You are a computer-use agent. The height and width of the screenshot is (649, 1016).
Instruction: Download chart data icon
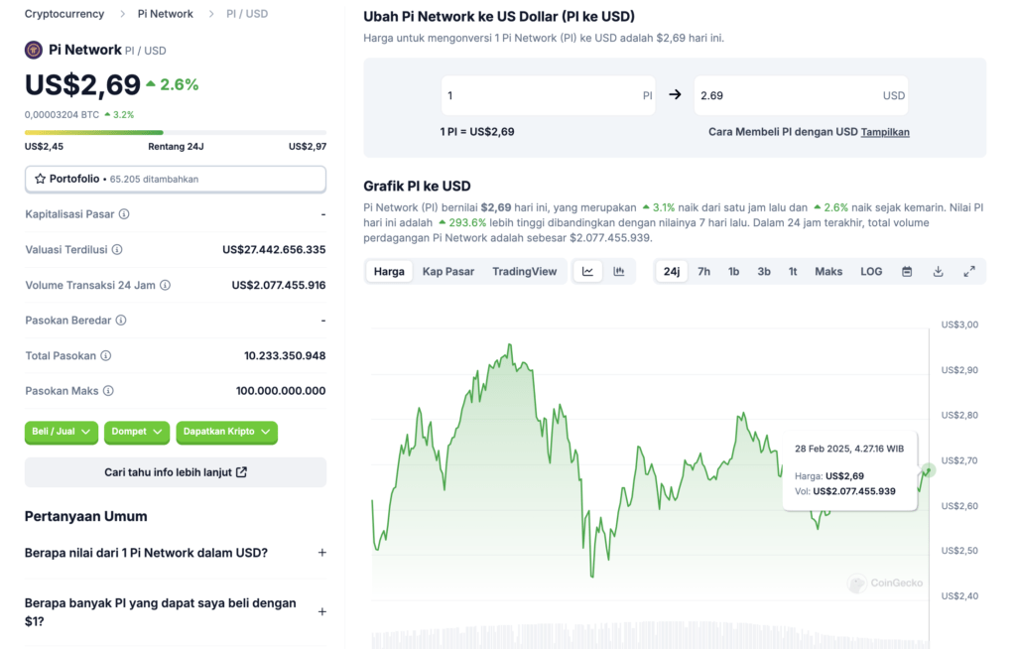coord(939,272)
